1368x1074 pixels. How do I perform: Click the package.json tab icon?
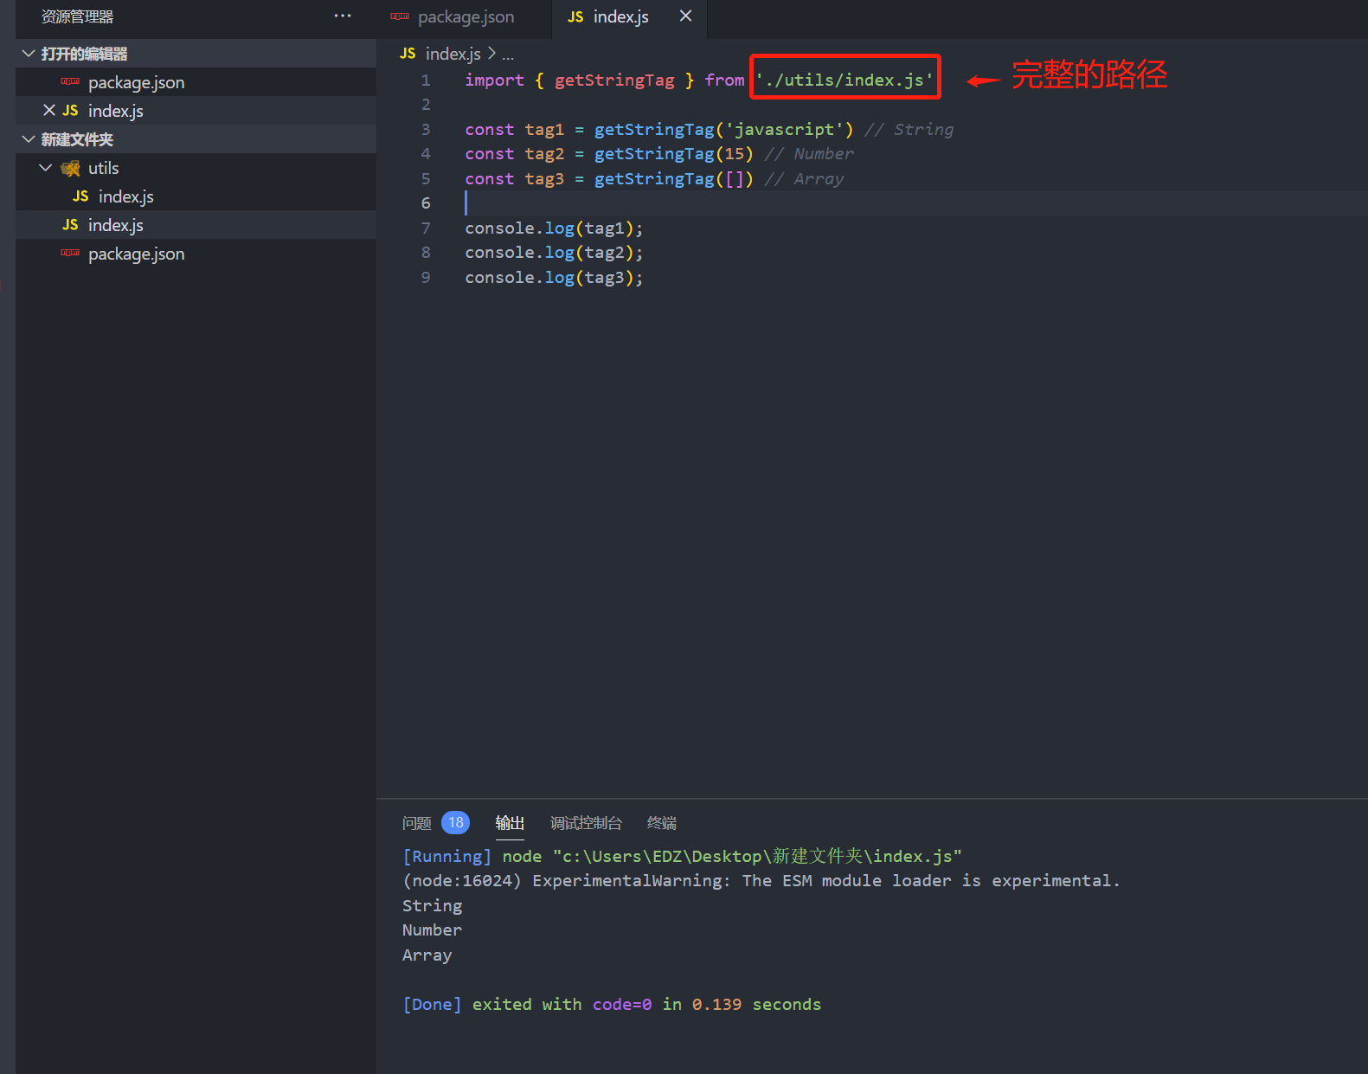(x=400, y=16)
